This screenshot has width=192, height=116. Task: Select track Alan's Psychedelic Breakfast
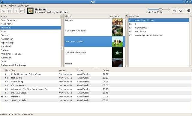159,35
